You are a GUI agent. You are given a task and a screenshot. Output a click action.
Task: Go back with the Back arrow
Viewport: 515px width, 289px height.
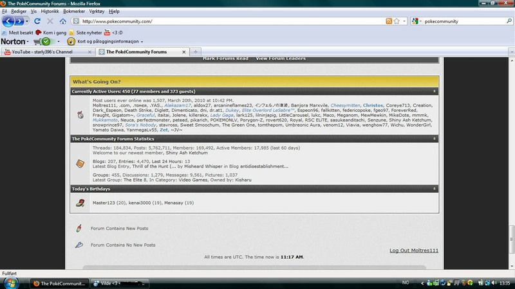[x=8, y=21]
